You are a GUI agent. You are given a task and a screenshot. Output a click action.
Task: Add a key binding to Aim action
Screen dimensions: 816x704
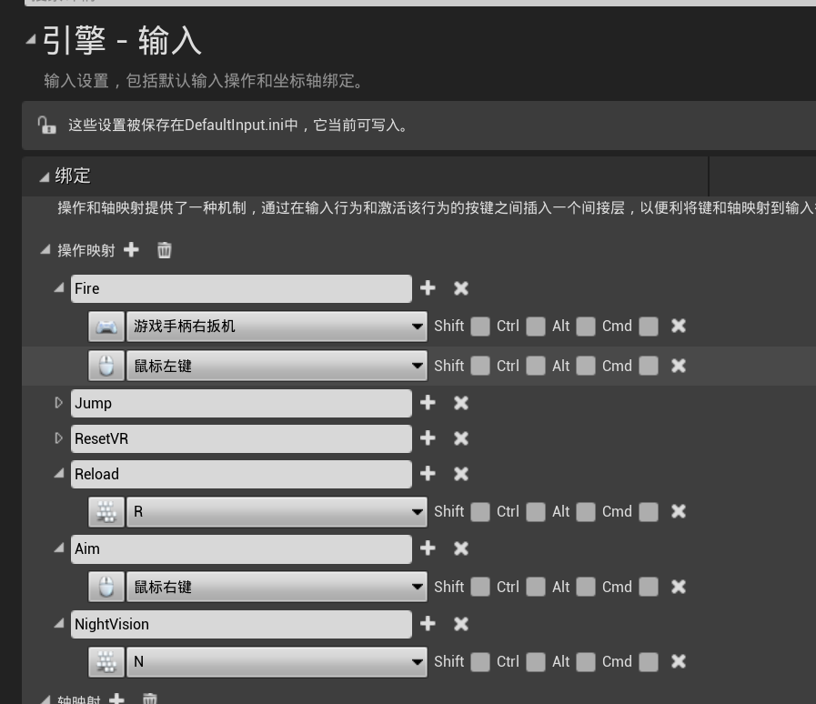428,548
